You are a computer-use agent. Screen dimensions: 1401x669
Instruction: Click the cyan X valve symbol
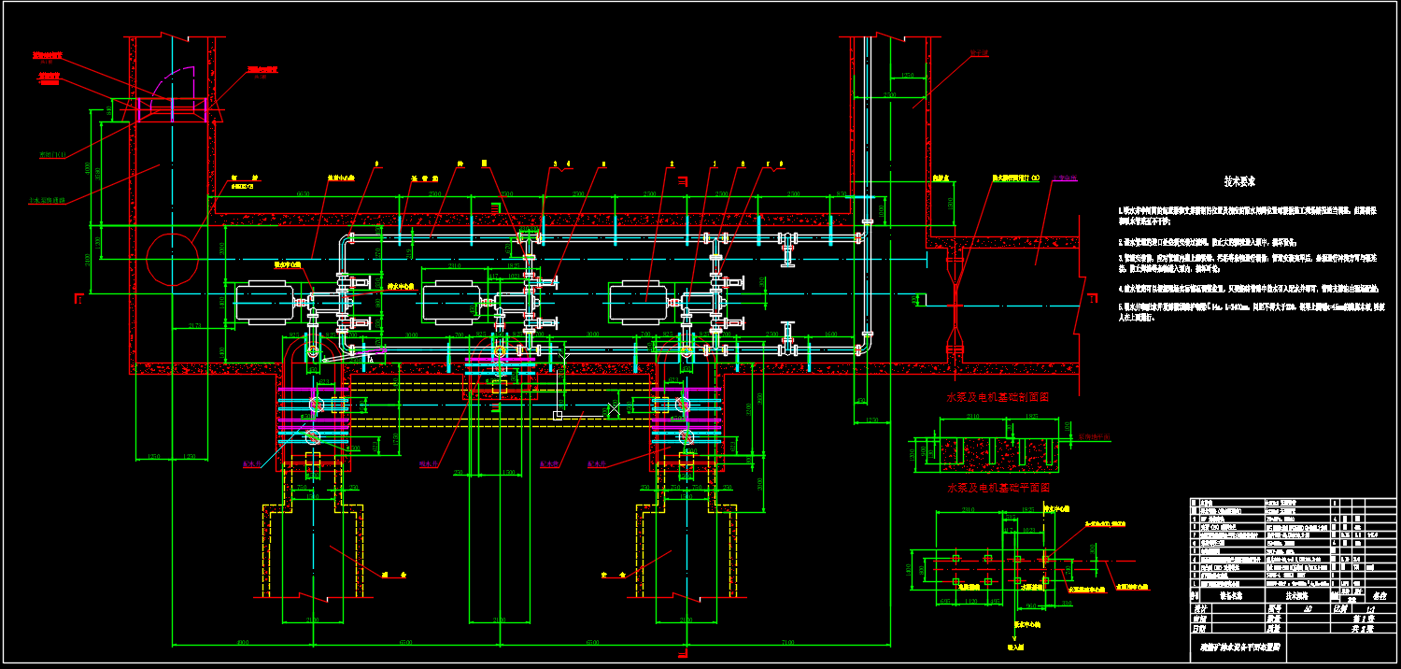(613, 410)
